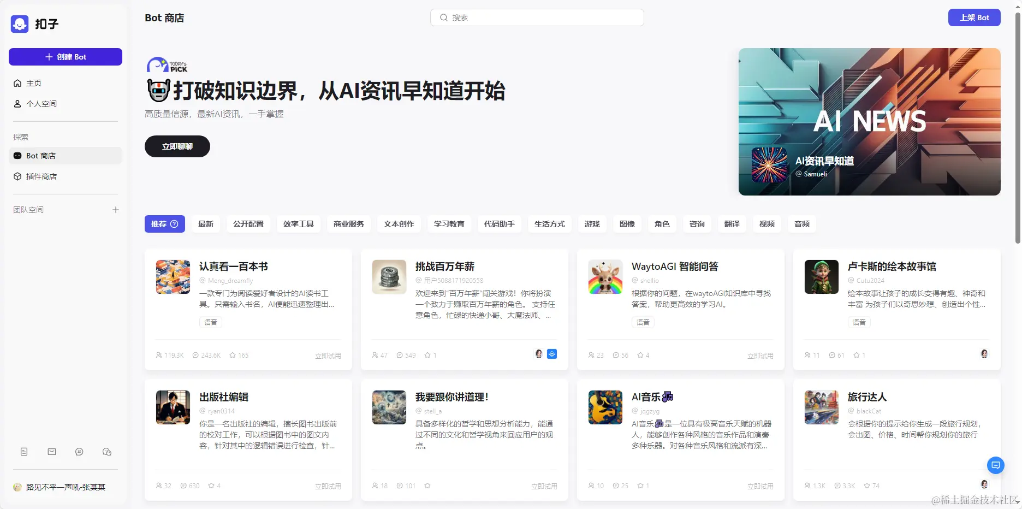Click 立即试用 on 我要跟你讲道理 card
Image resolution: width=1022 pixels, height=509 pixels.
tap(544, 486)
